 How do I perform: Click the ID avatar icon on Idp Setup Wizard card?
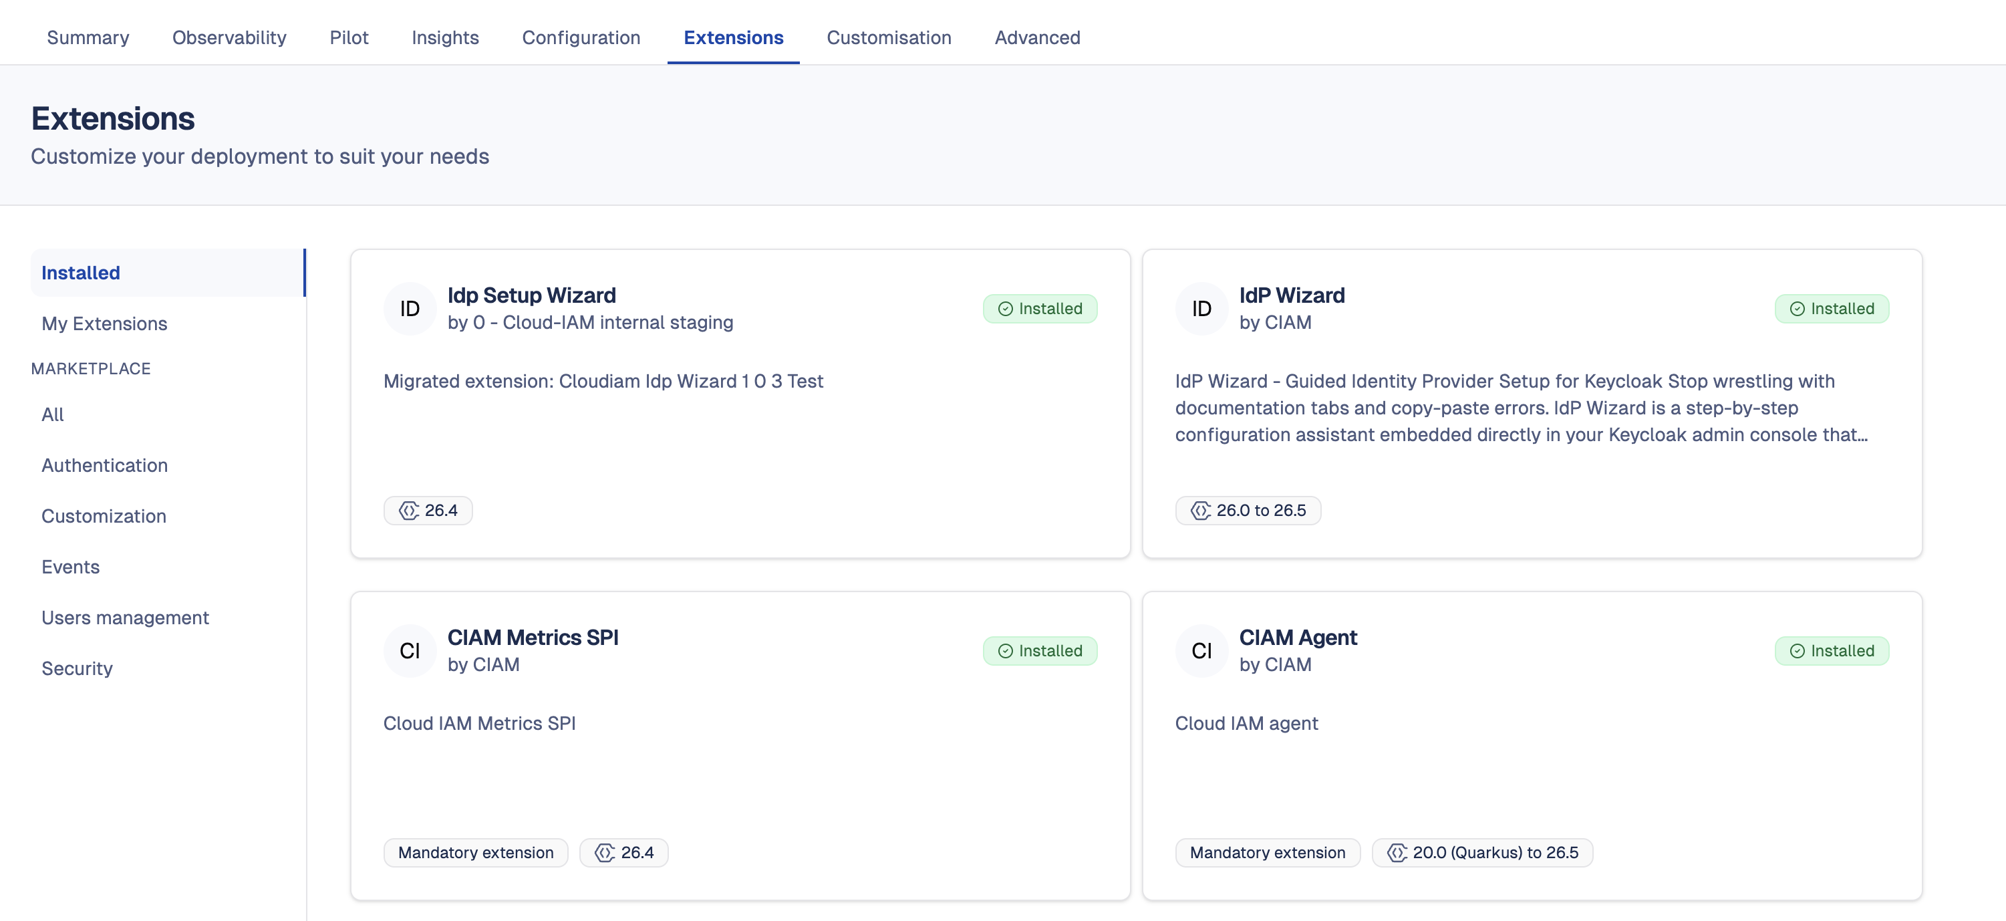[x=409, y=309]
